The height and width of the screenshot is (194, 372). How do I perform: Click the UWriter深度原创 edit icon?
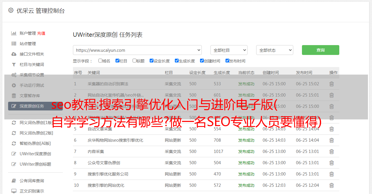(x=14, y=154)
